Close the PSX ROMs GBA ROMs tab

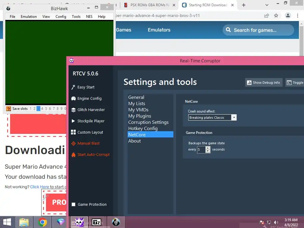[x=174, y=5]
